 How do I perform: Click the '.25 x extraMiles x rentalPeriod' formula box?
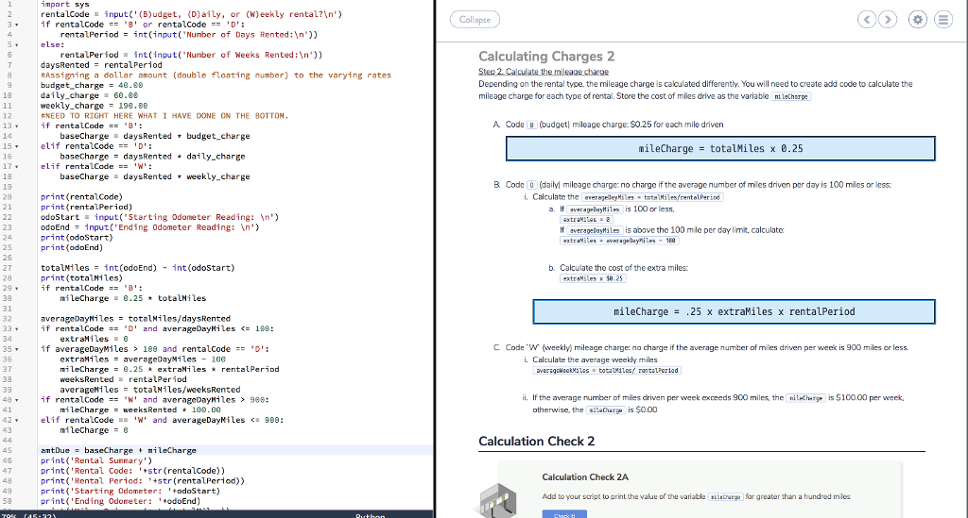734,311
